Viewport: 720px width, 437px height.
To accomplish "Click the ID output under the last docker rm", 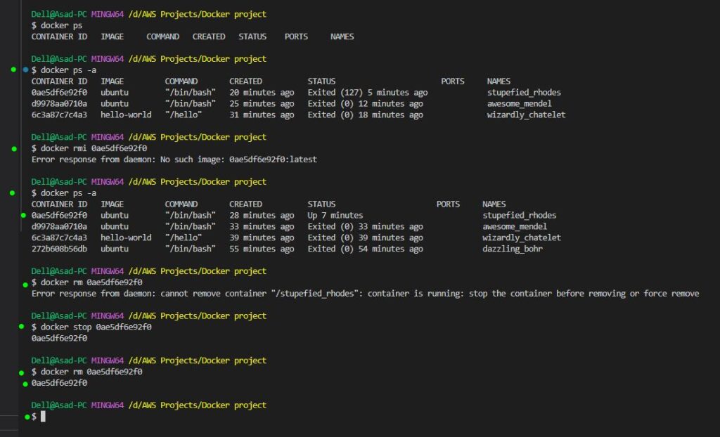I will click(59, 383).
